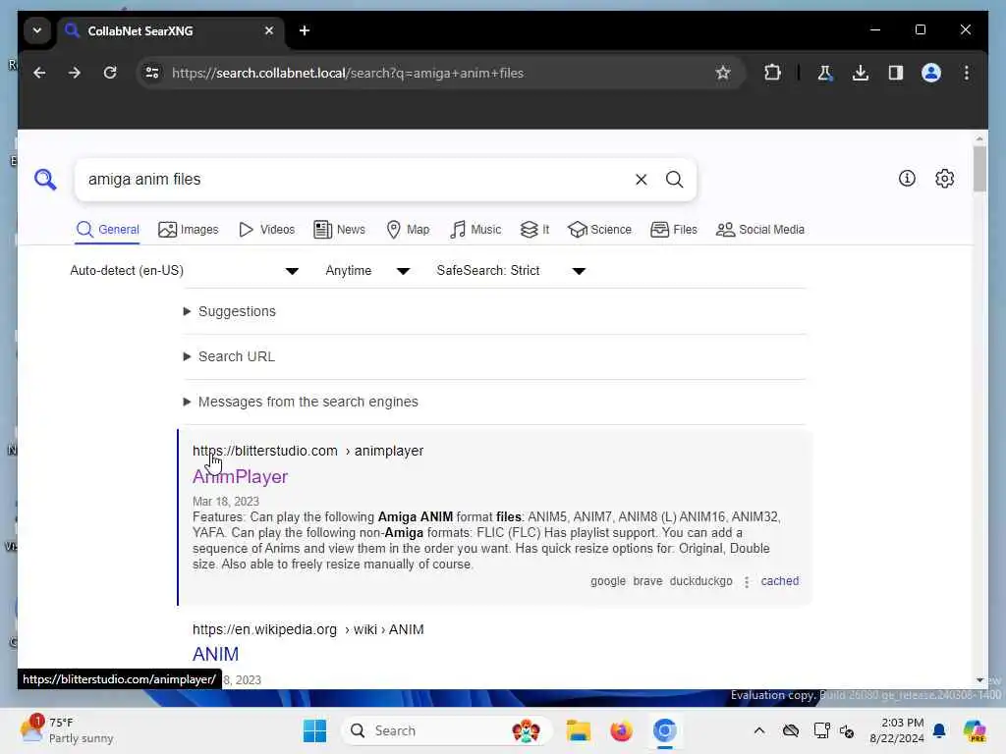Screen dimensions: 1006x754
Task: Click the scrollbar down arrow
Action: [979, 680]
